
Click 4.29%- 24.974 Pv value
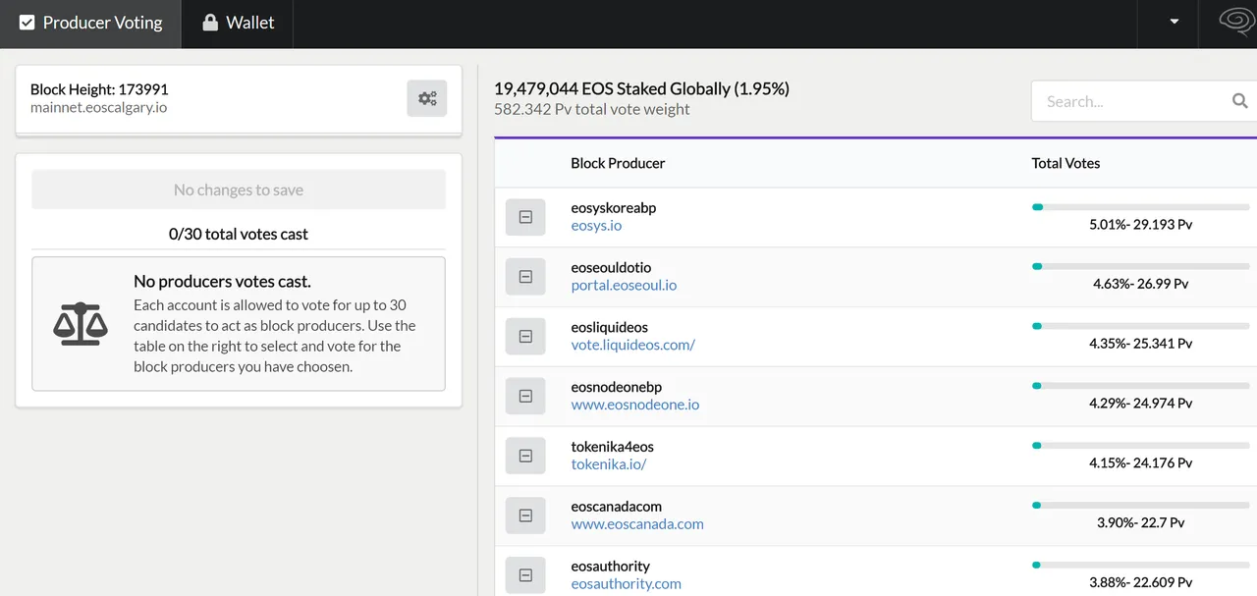click(x=1140, y=404)
